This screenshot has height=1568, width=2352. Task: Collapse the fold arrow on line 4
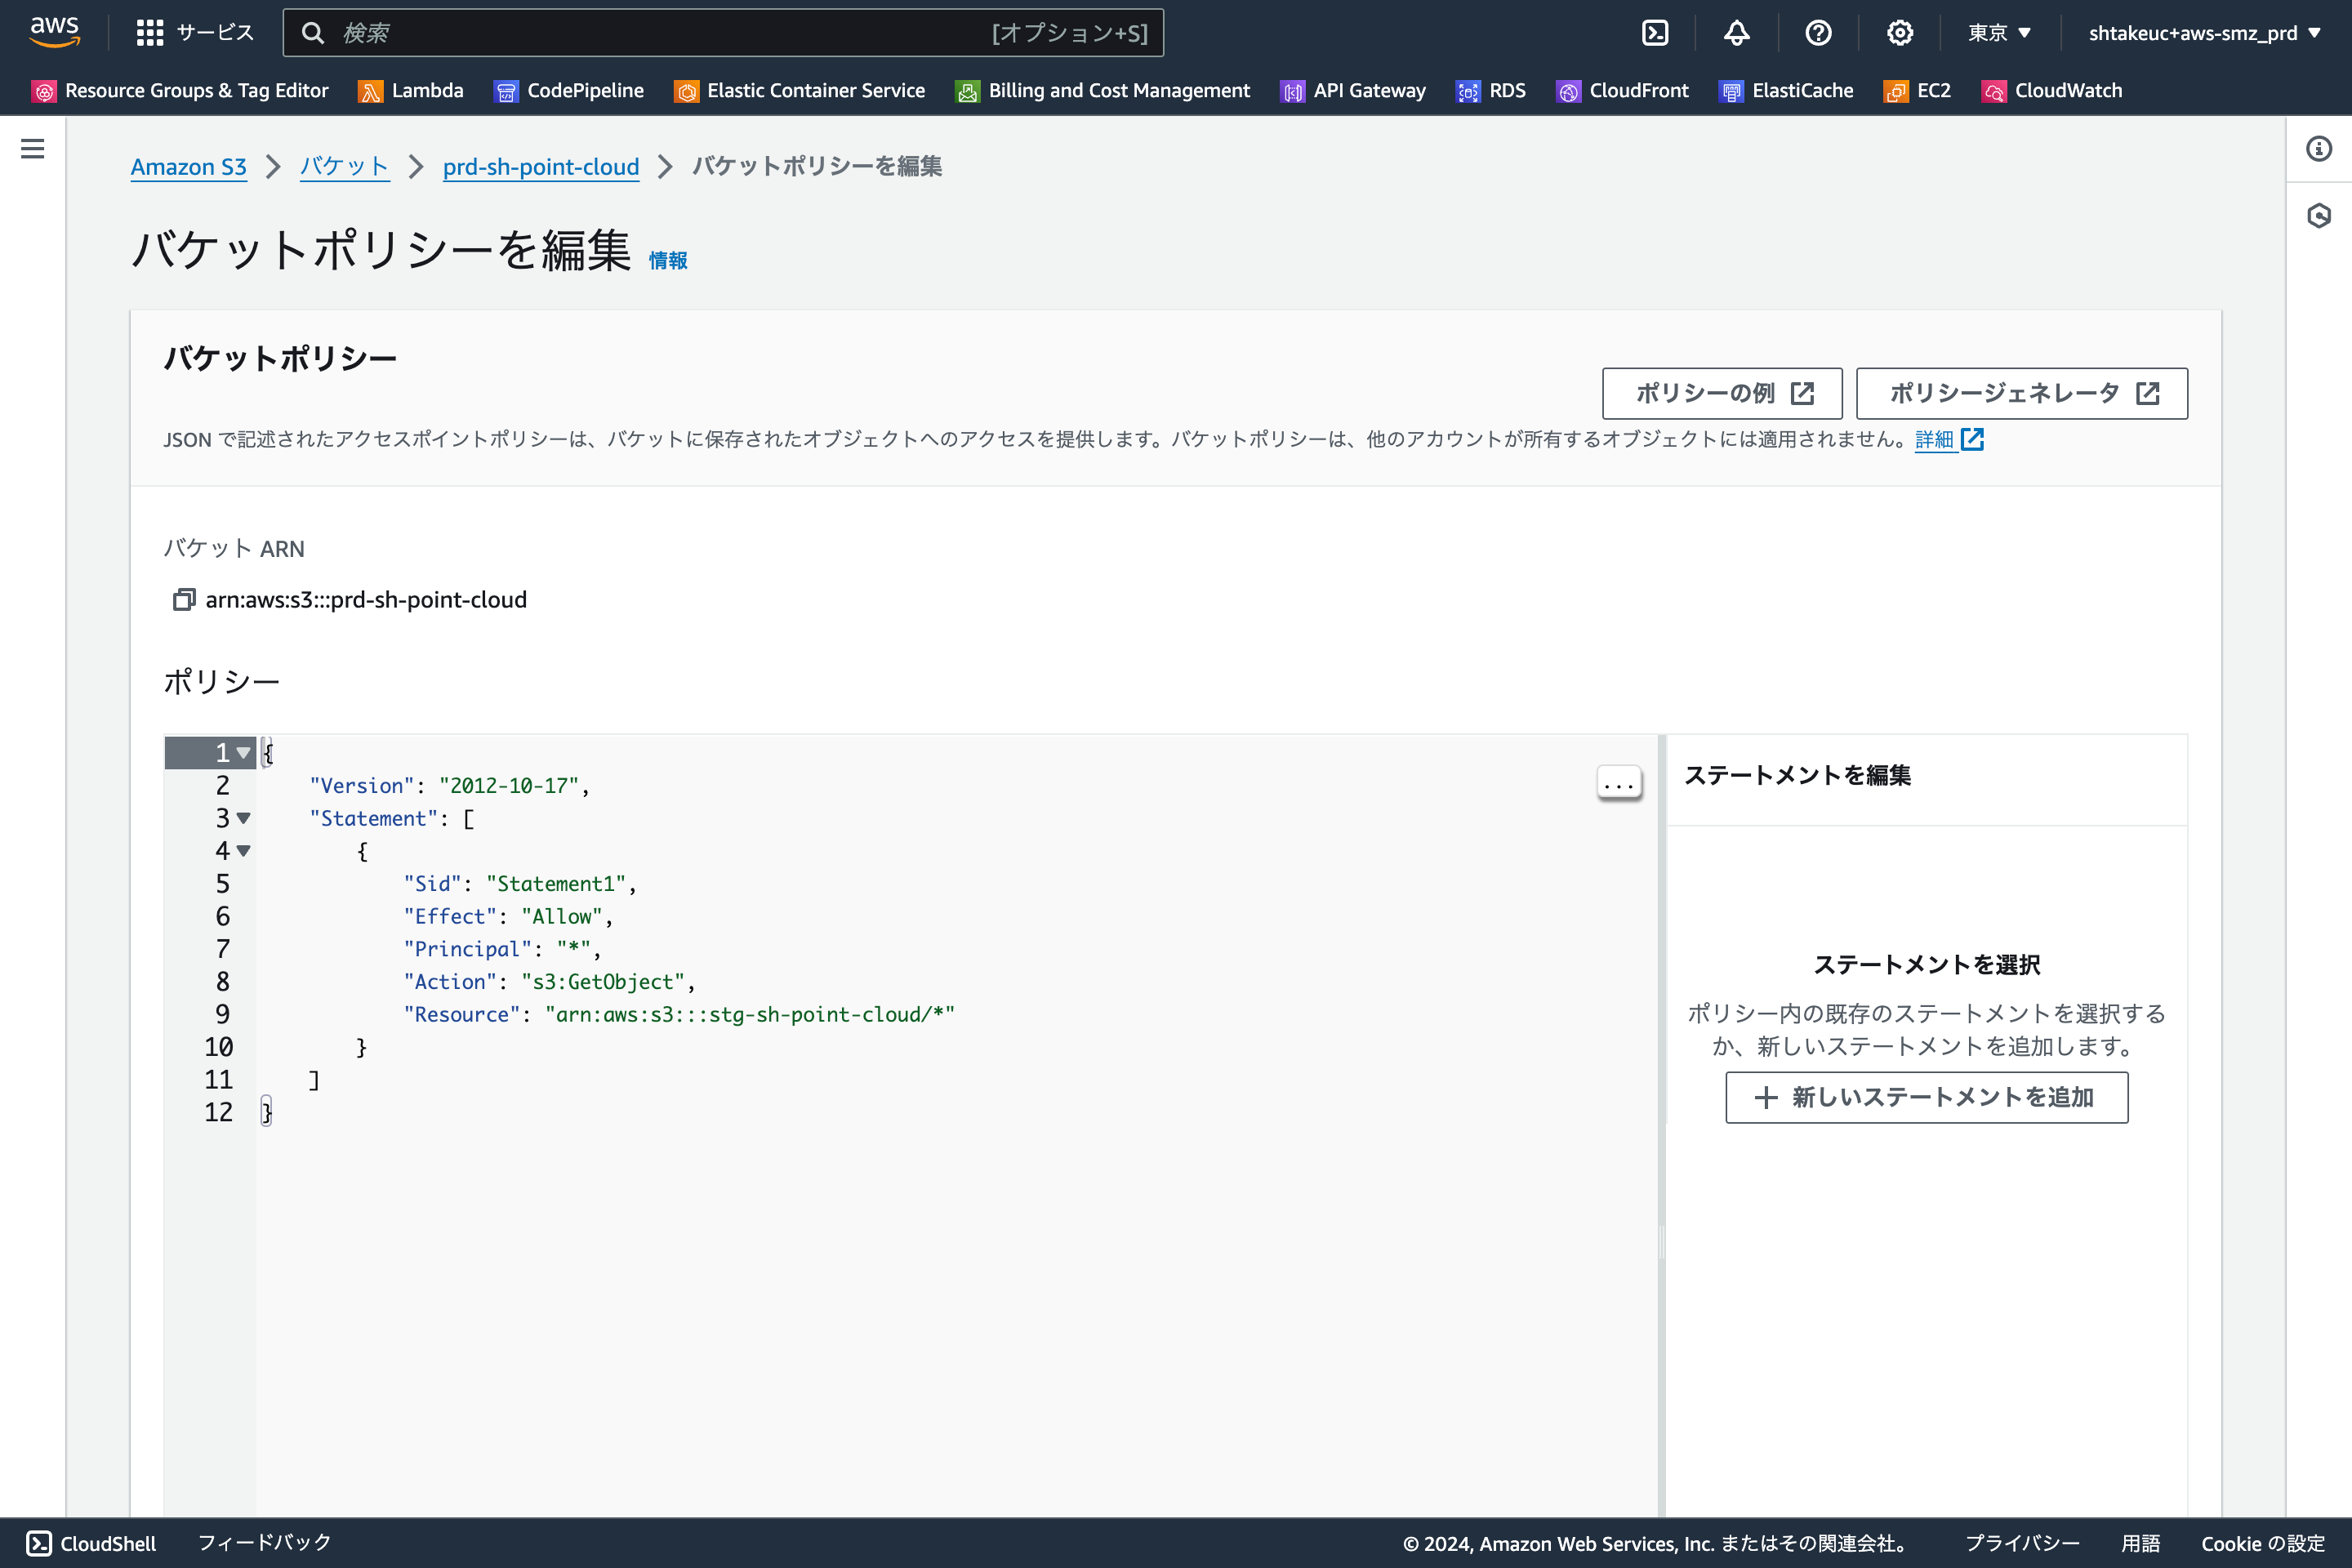click(x=243, y=851)
